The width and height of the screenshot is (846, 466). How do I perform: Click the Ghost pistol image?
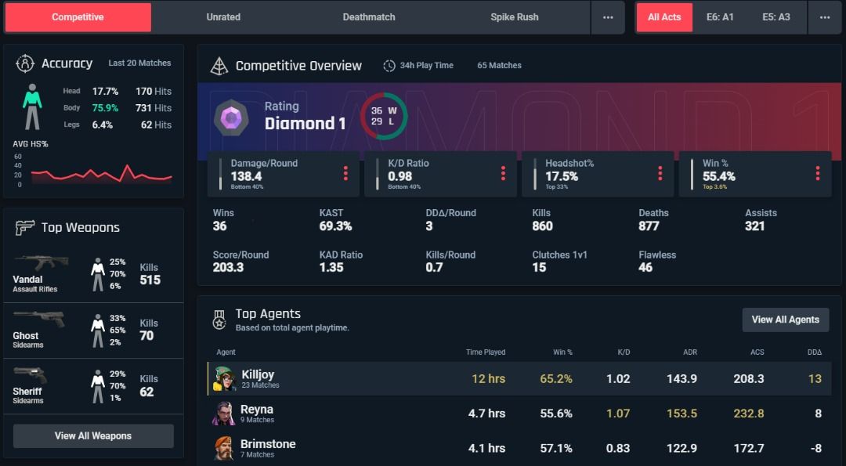coord(39,319)
